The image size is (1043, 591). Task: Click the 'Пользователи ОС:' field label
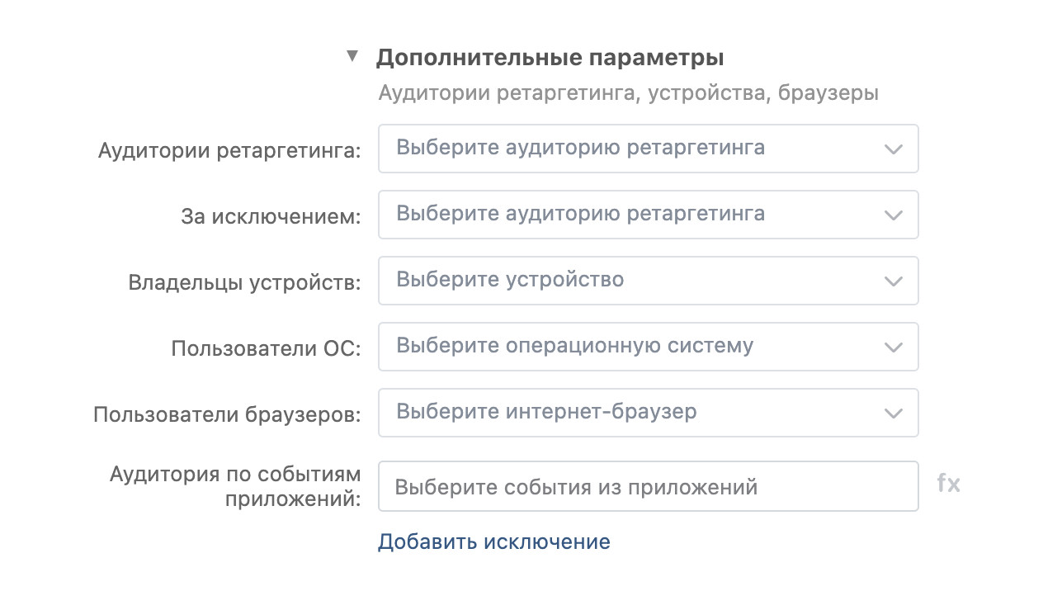(266, 349)
